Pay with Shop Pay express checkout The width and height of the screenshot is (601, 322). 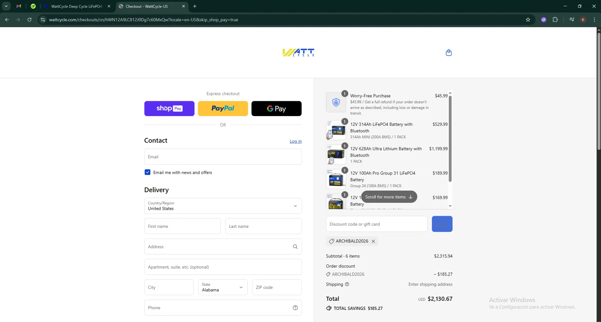(x=169, y=109)
